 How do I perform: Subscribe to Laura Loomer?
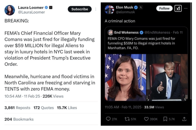pyautogui.click(x=79, y=9)
